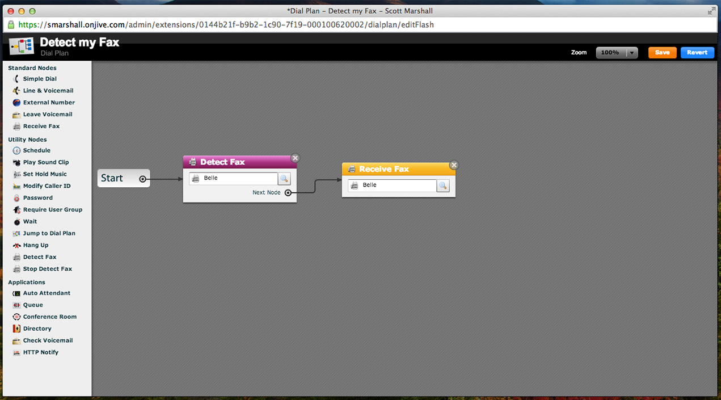
Task: Select the Hang Up node icon
Action: click(x=16, y=245)
